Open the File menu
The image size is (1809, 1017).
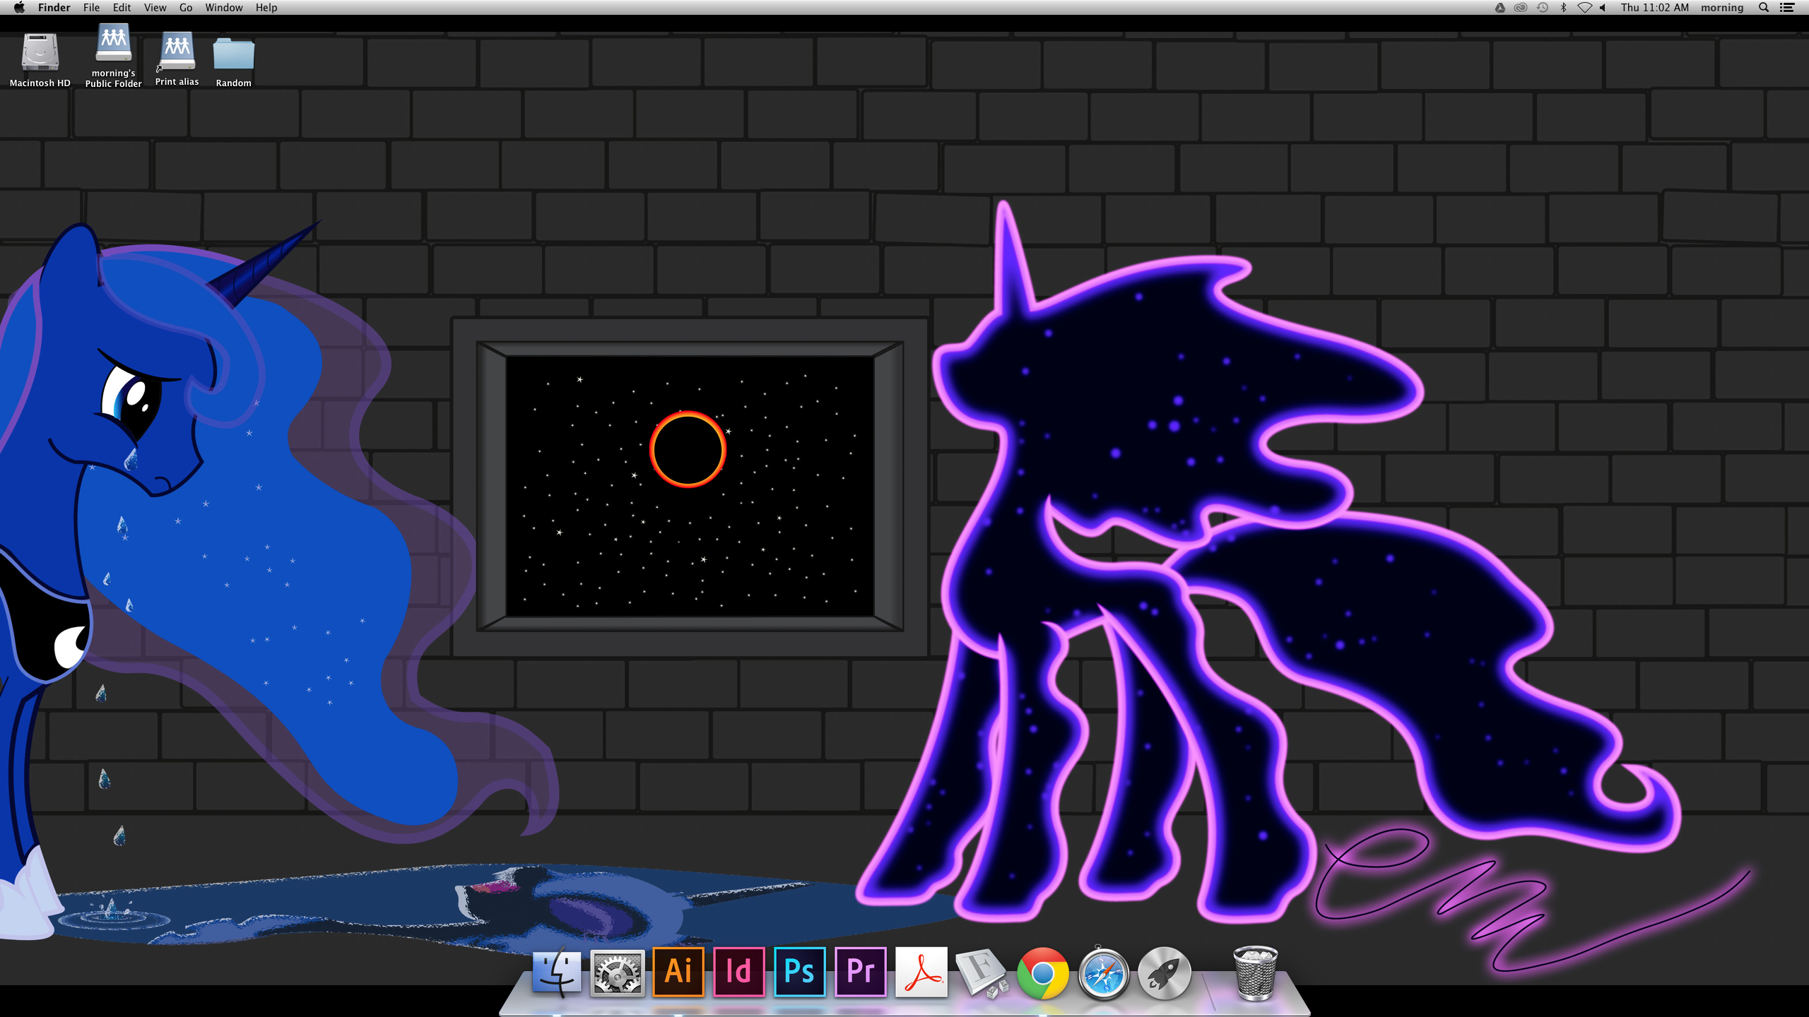point(91,8)
